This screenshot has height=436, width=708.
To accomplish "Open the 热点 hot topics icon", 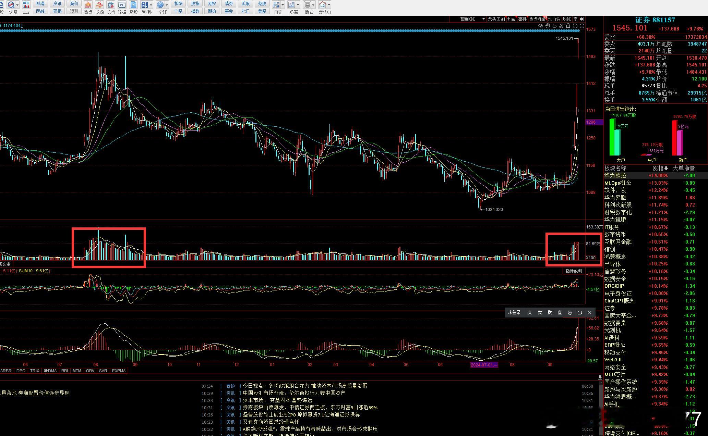I will (88, 5).
